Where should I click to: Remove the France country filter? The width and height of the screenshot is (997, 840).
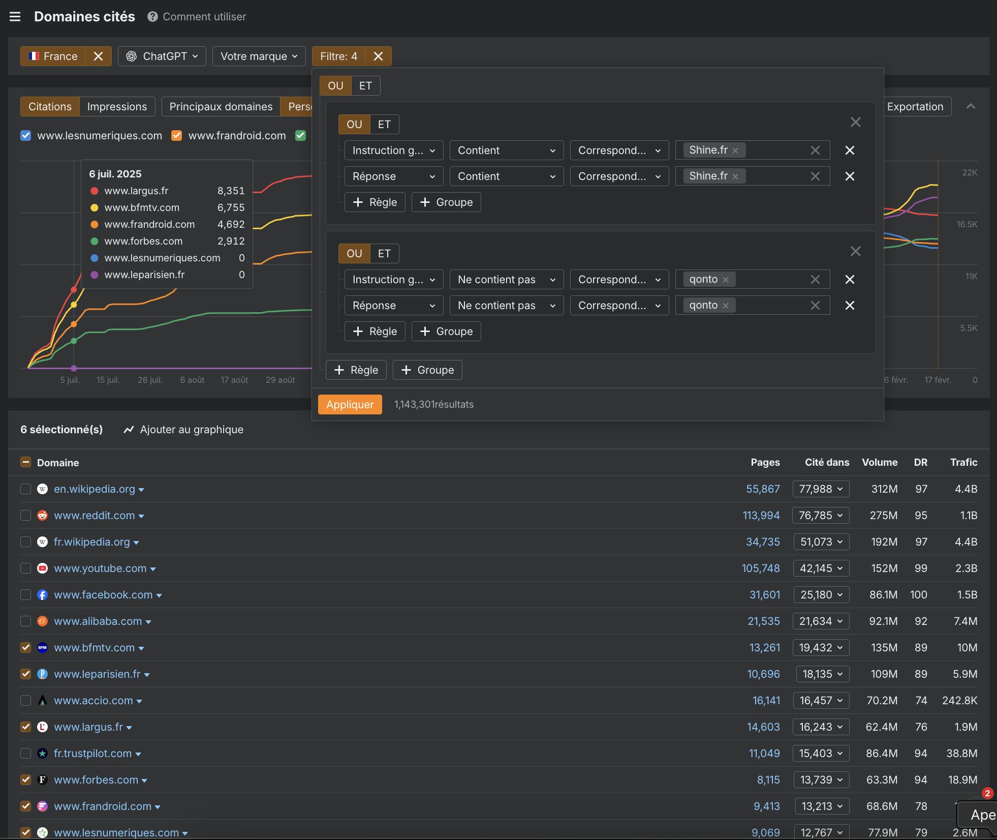click(98, 56)
